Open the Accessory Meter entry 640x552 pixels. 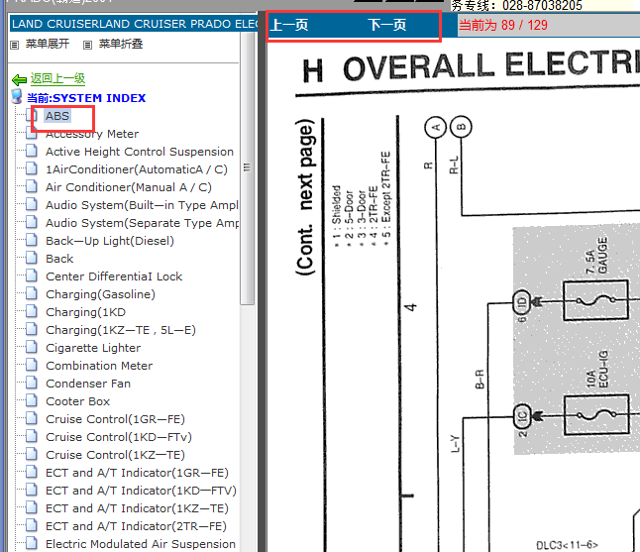(x=92, y=134)
